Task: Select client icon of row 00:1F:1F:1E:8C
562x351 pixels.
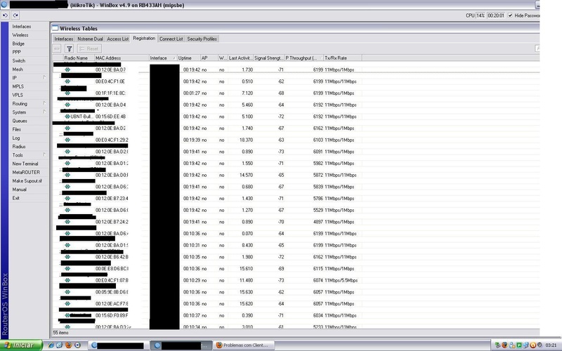Action: point(67,93)
